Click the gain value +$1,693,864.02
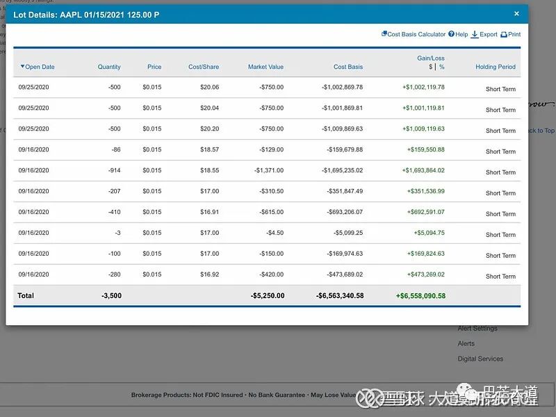Screen dimensions: 556x417 (423, 170)
